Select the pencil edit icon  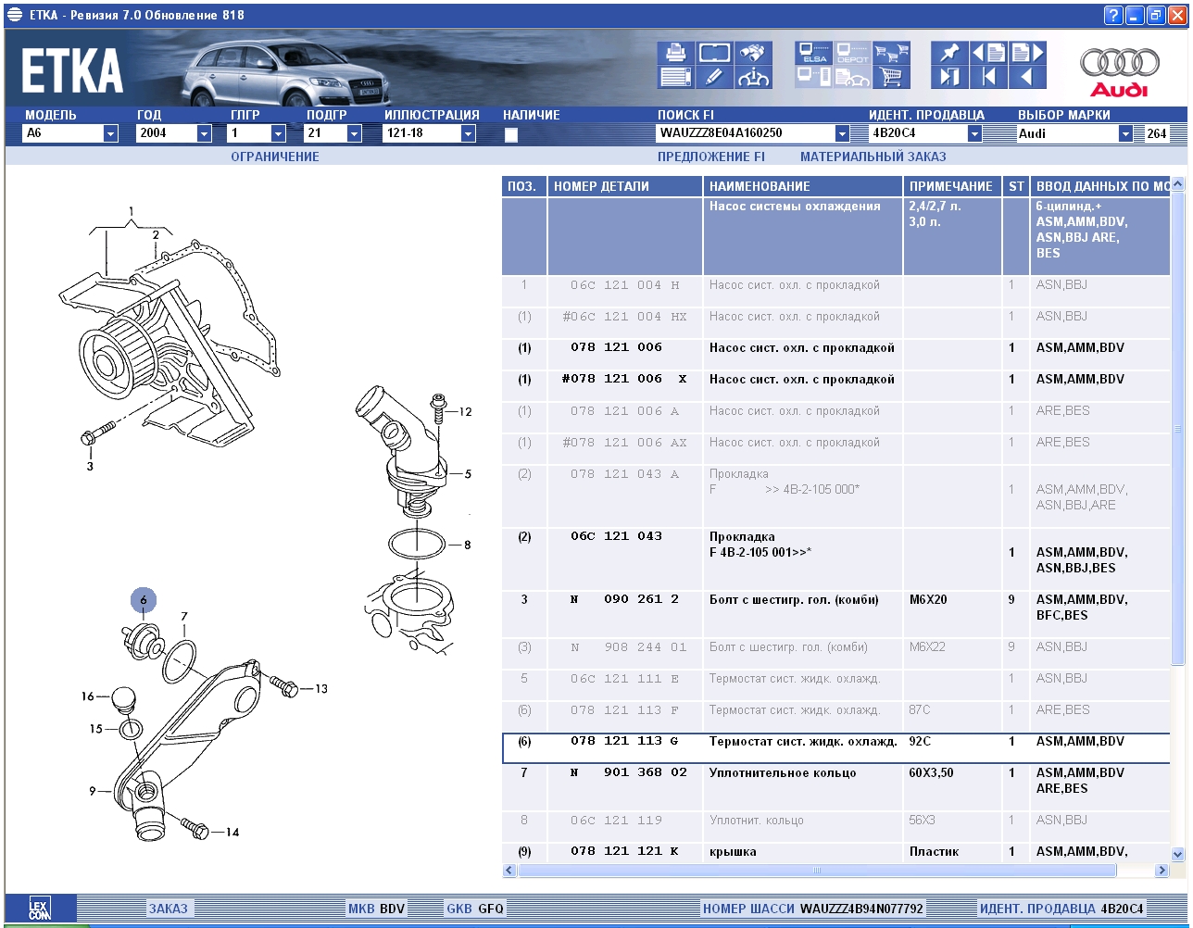(715, 77)
